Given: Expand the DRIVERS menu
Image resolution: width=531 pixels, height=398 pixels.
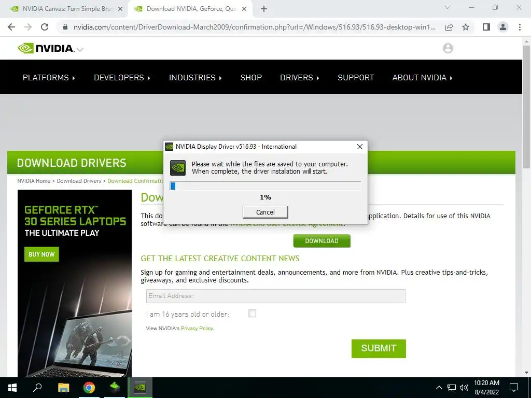Looking at the screenshot, I should (300, 78).
